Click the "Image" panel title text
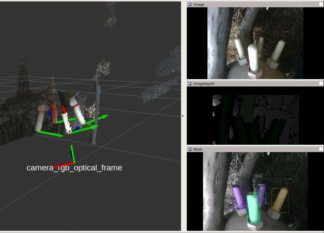Image resolution: width=324 pixels, height=233 pixels. point(199,4)
